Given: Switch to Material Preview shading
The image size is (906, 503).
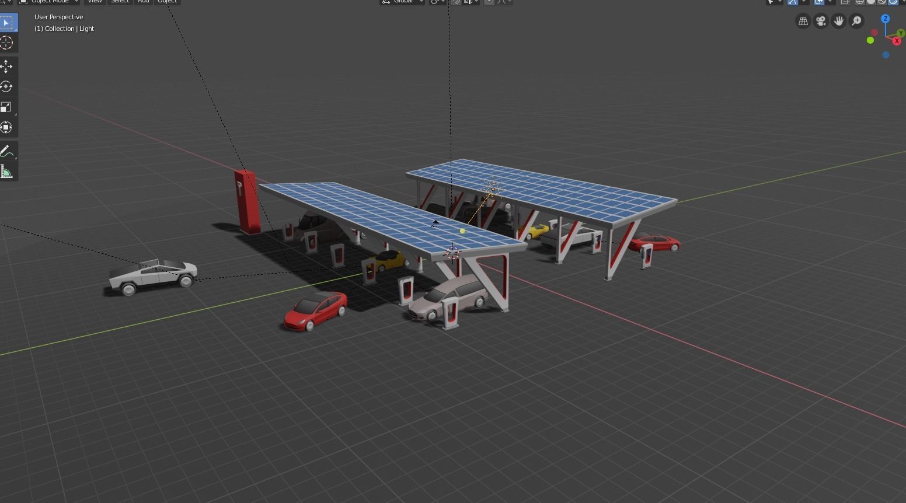Looking at the screenshot, I should pyautogui.click(x=882, y=2).
